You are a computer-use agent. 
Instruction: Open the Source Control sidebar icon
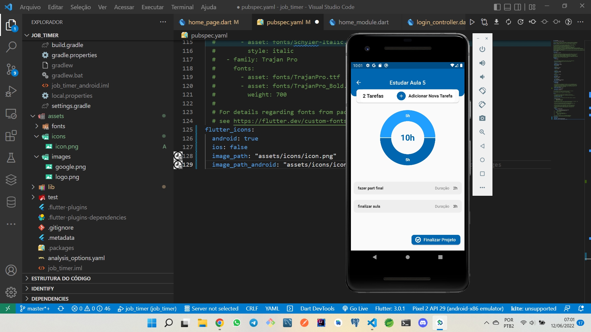(x=11, y=69)
